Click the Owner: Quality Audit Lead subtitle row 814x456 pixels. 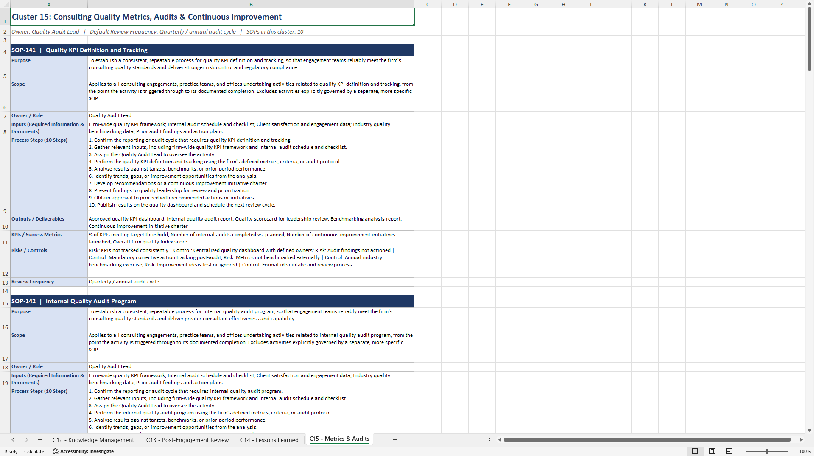pyautogui.click(x=212, y=31)
